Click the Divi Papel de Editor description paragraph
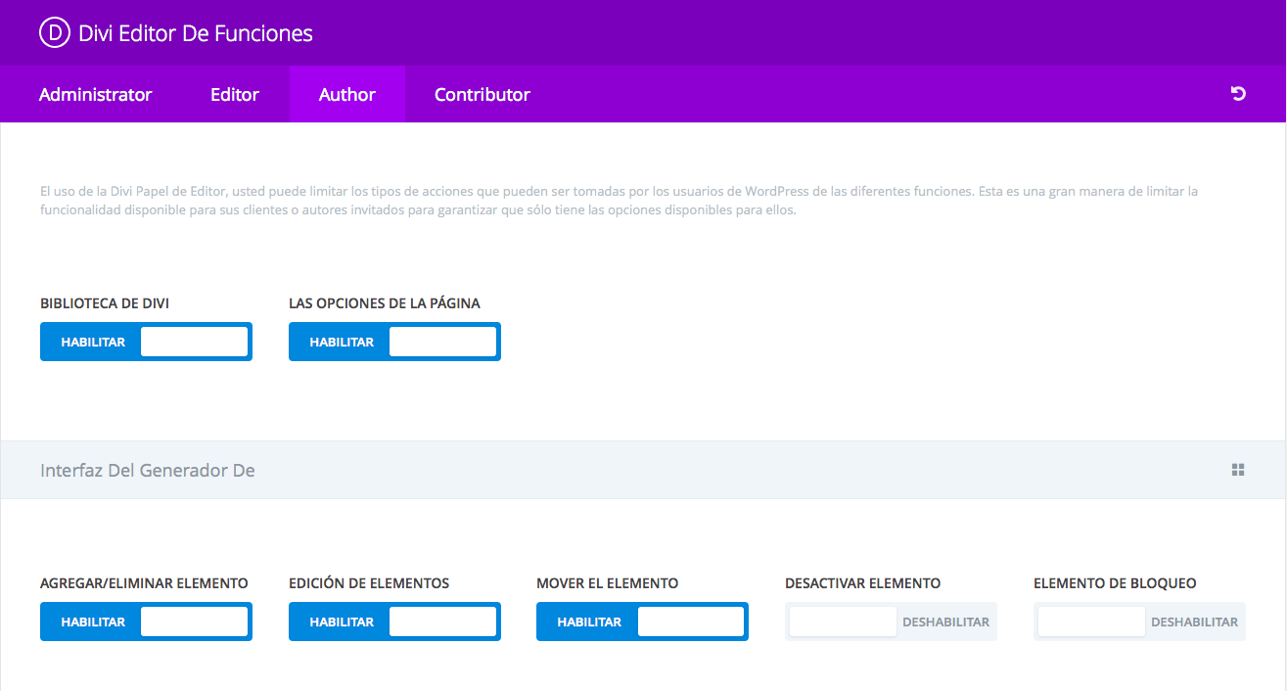1287x691 pixels. click(620, 201)
